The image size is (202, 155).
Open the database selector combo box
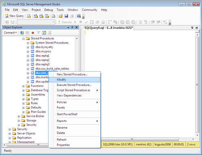(x=36, y=22)
